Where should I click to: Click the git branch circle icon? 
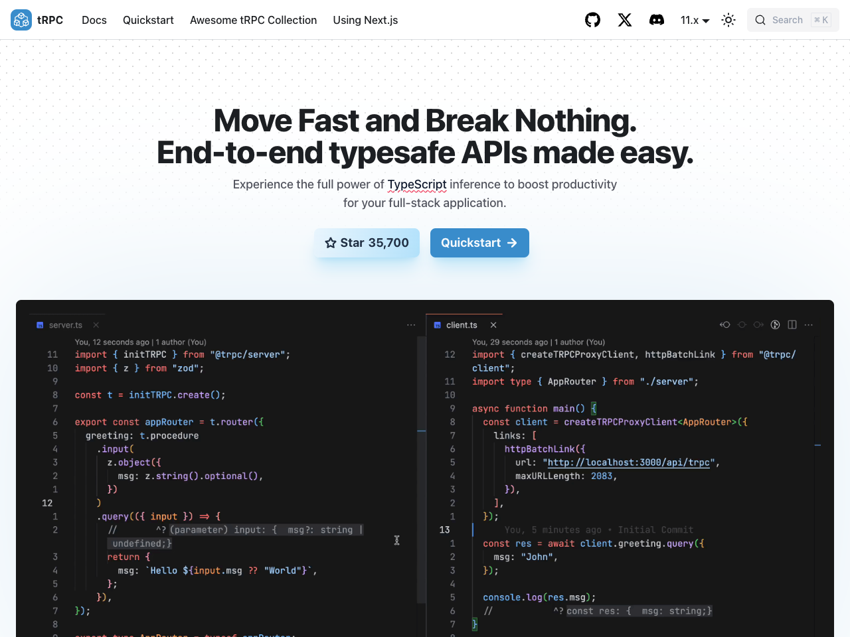(x=775, y=324)
